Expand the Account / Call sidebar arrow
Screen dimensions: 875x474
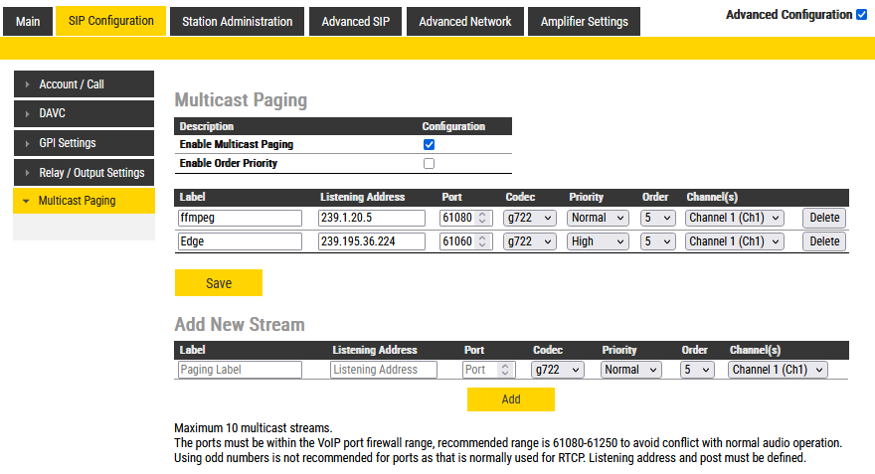(27, 84)
